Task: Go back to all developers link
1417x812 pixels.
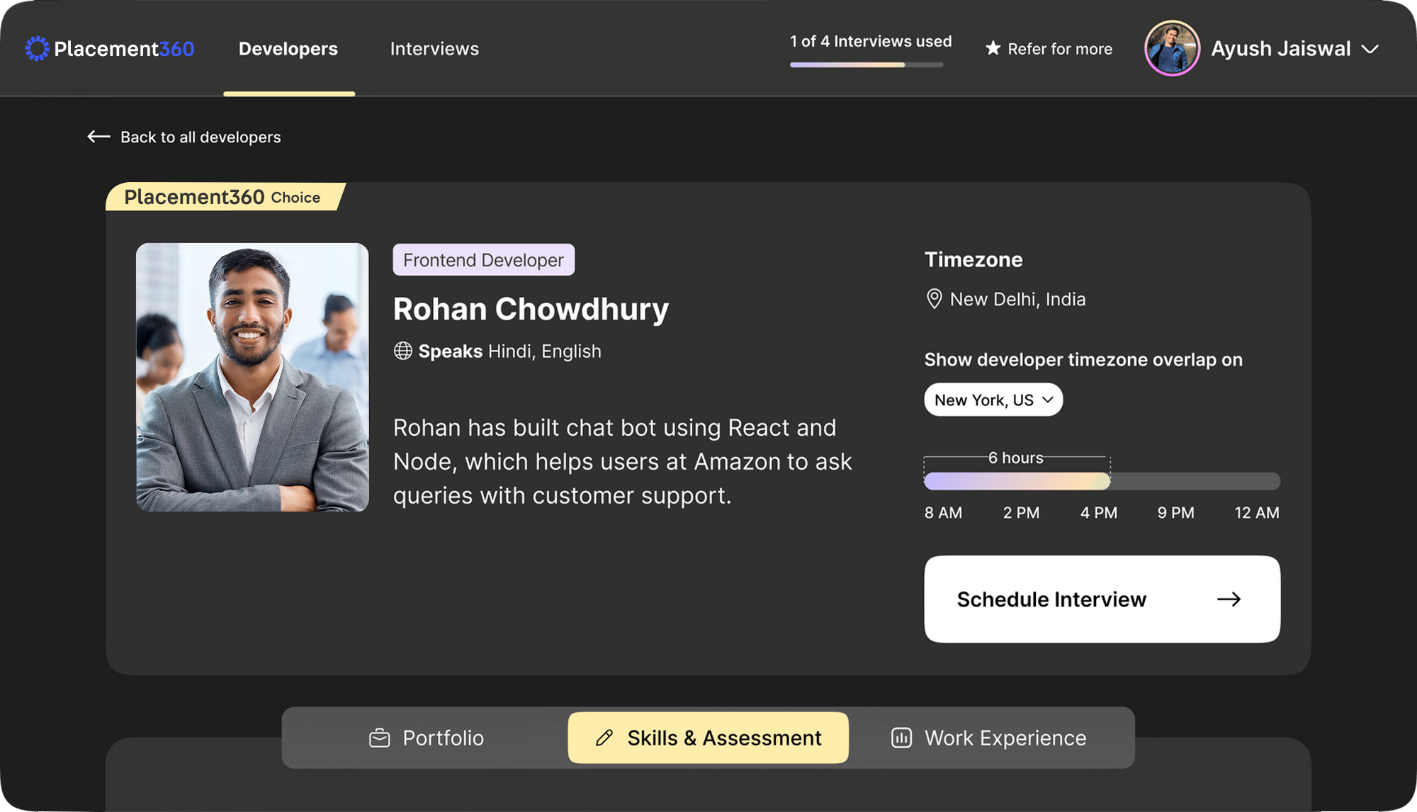Action: click(x=200, y=137)
